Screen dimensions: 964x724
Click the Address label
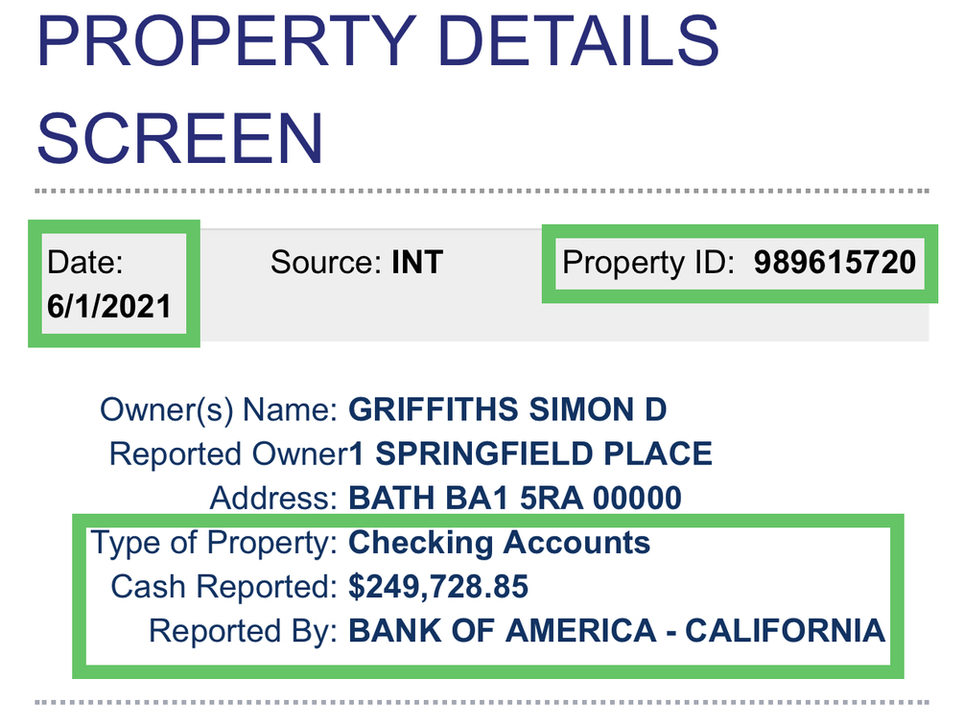[273, 499]
